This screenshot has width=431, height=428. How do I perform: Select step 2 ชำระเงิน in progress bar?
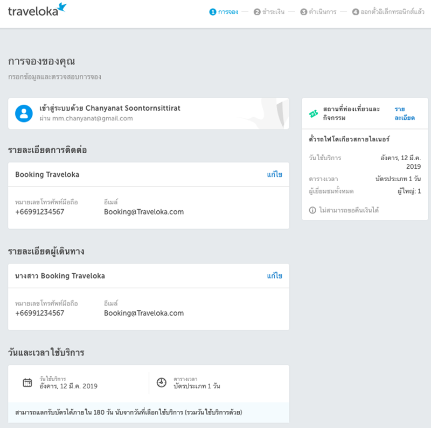point(269,12)
